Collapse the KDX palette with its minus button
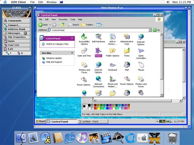The height and width of the screenshot is (145, 194). point(30,8)
